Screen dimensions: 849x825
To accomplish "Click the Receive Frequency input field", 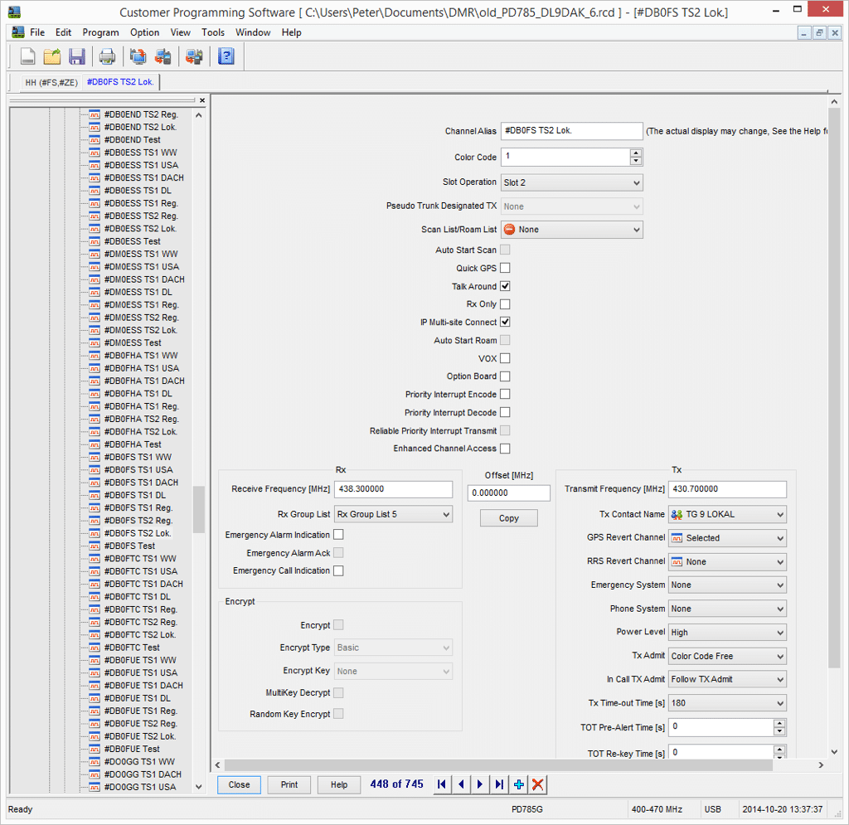I will point(393,489).
